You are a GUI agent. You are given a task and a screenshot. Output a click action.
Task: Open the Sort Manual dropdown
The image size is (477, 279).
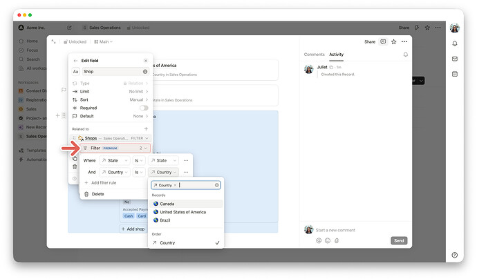pos(138,99)
